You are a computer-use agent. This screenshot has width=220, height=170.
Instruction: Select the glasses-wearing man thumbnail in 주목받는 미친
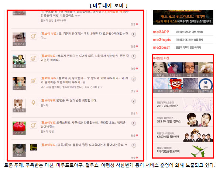[x=190, y=70]
